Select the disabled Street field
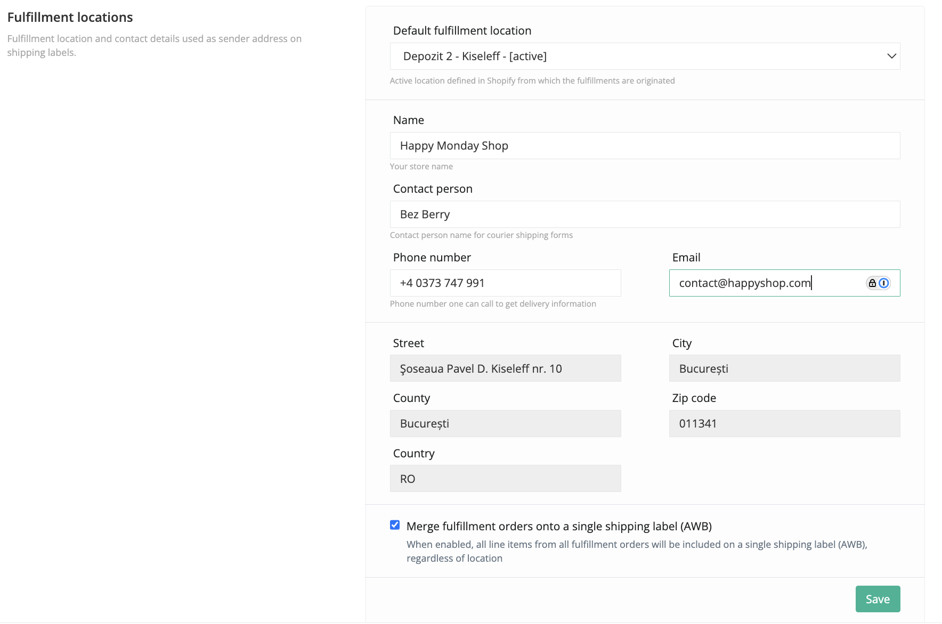Screen dimensions: 942x624 (x=505, y=368)
